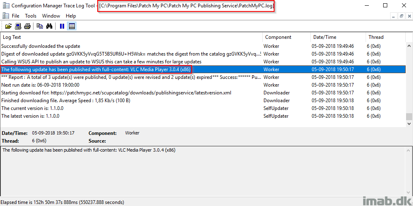Click the details text box message
The height and width of the screenshot is (206, 413).
pyautogui.click(x=89, y=150)
